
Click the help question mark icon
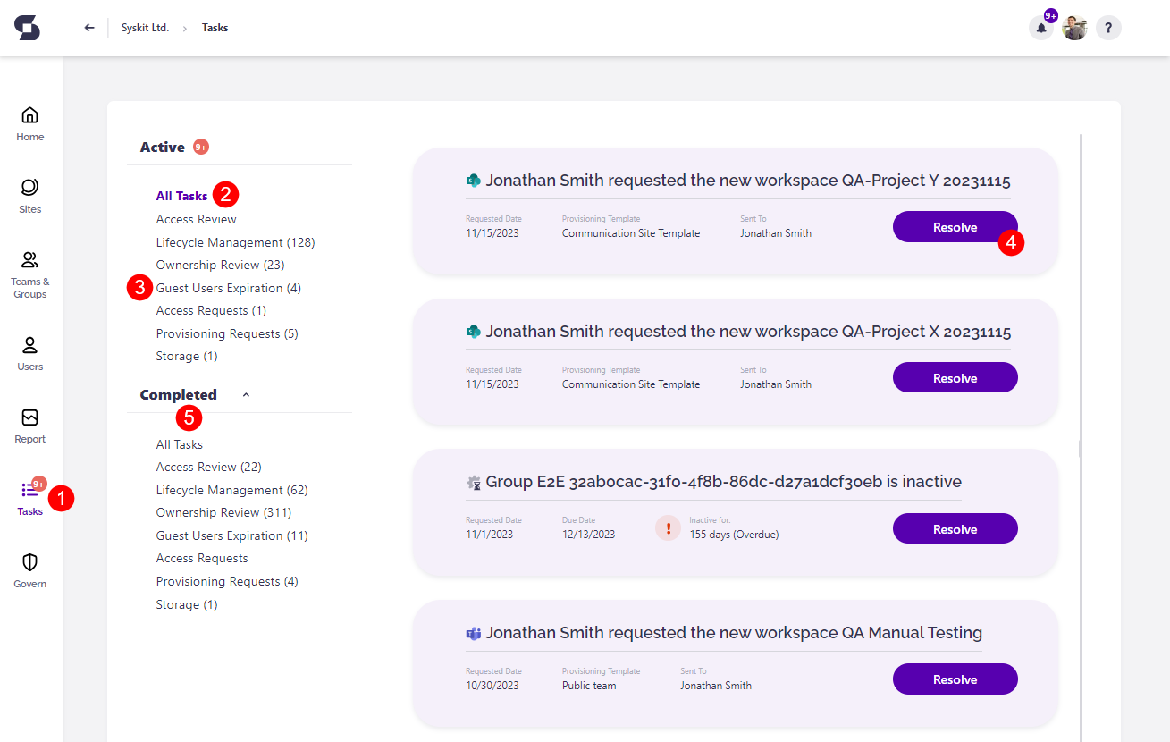[1108, 28]
